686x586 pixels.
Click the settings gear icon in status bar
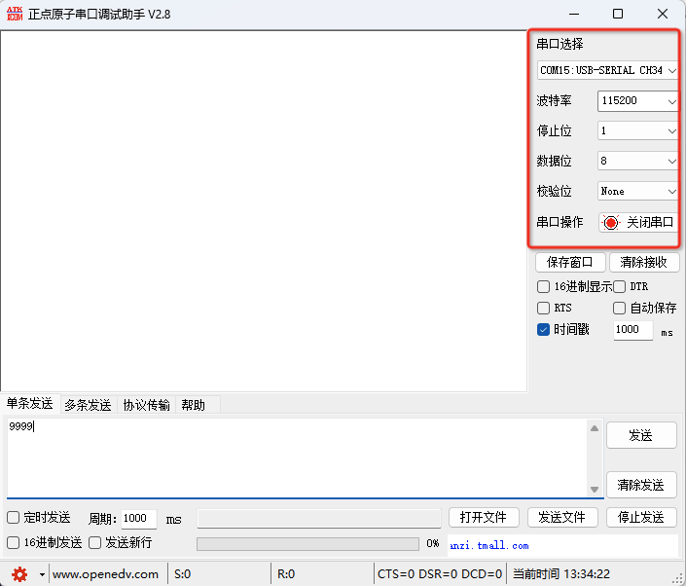pos(19,573)
